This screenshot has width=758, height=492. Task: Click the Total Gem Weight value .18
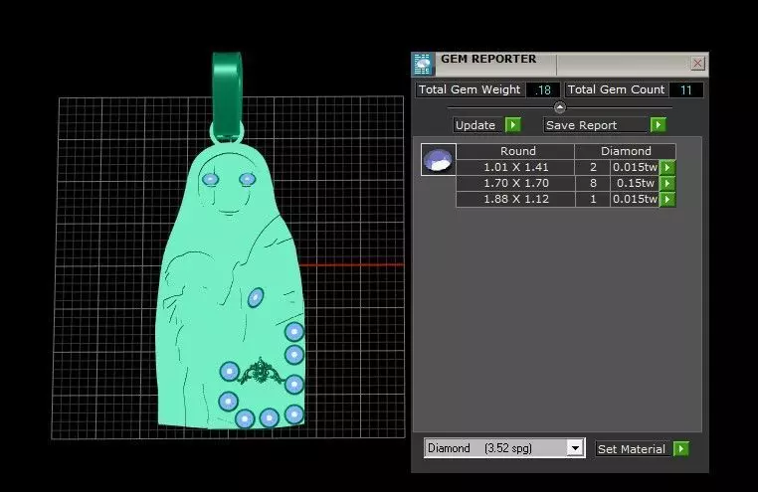(x=543, y=89)
